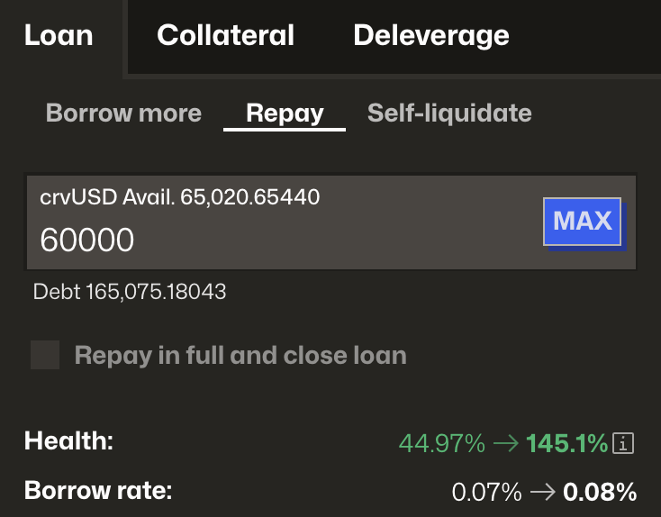The height and width of the screenshot is (517, 661).
Task: Click the Debt 165,075.18043 amount
Action: [x=130, y=292]
